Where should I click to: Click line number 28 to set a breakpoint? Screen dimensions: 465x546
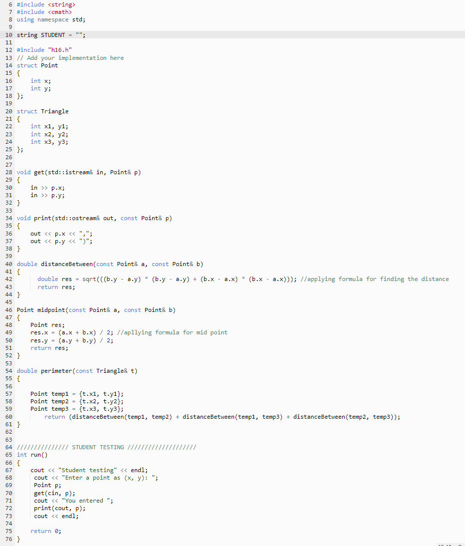pos(8,172)
